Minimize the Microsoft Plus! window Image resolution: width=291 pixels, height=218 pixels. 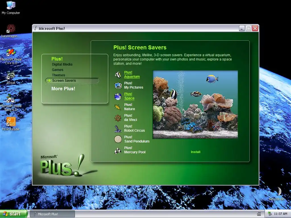(x=242, y=28)
